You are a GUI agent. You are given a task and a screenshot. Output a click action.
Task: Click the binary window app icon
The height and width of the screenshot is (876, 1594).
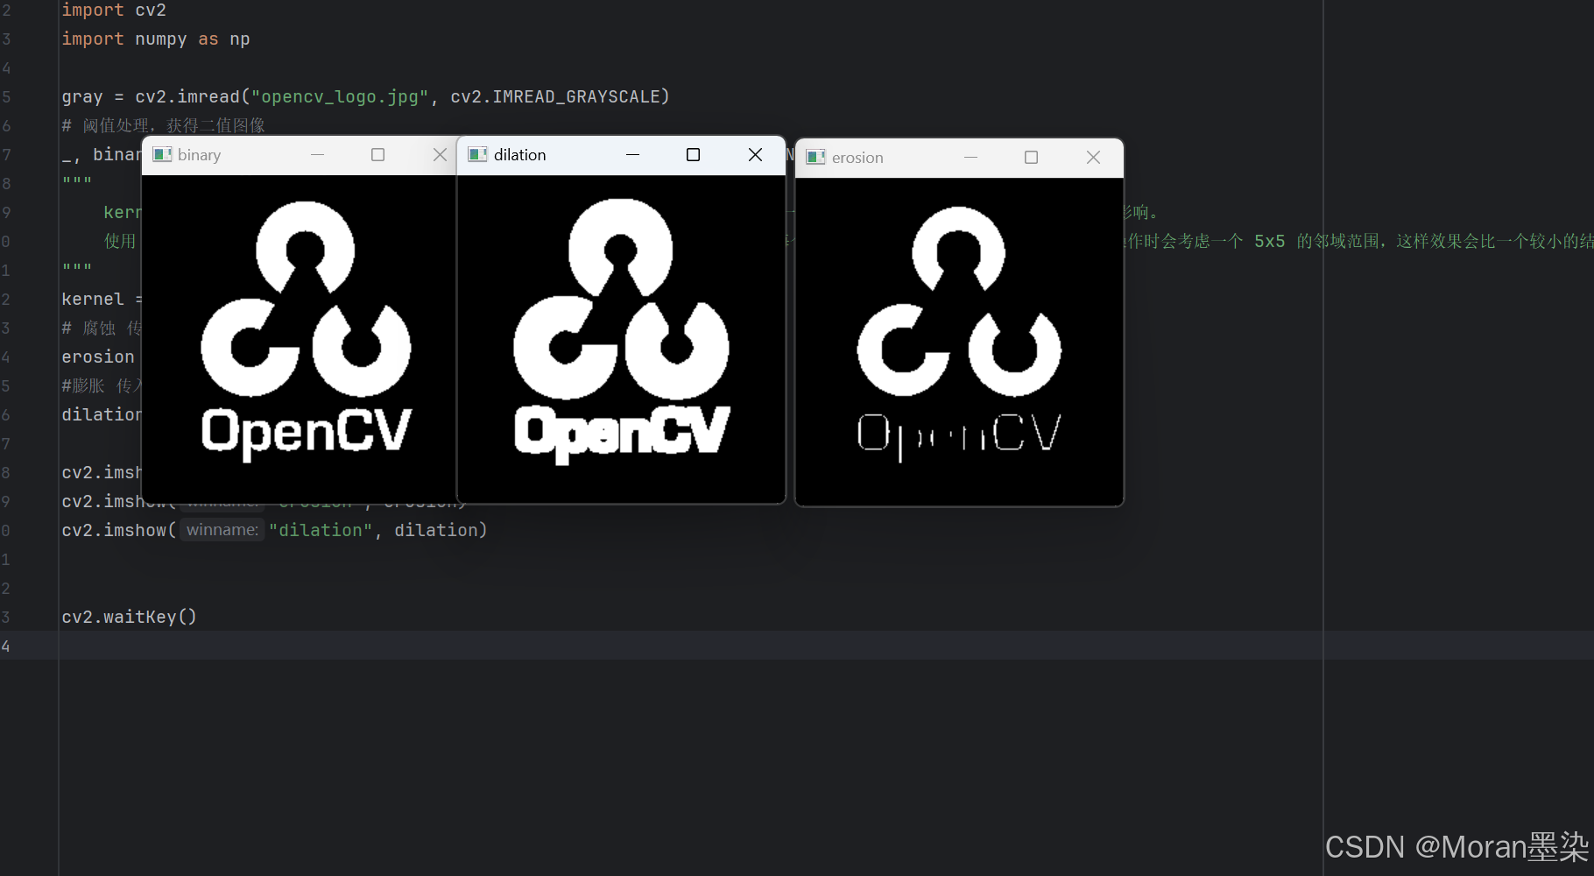[x=162, y=155]
